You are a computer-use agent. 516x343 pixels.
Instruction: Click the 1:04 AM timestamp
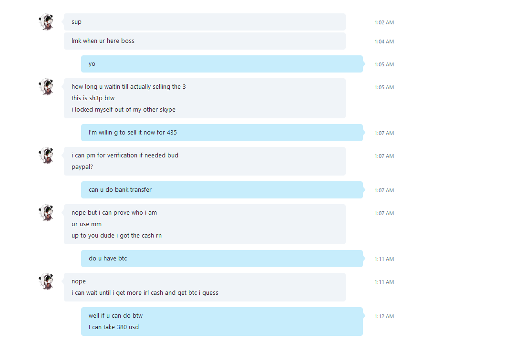pyautogui.click(x=384, y=42)
